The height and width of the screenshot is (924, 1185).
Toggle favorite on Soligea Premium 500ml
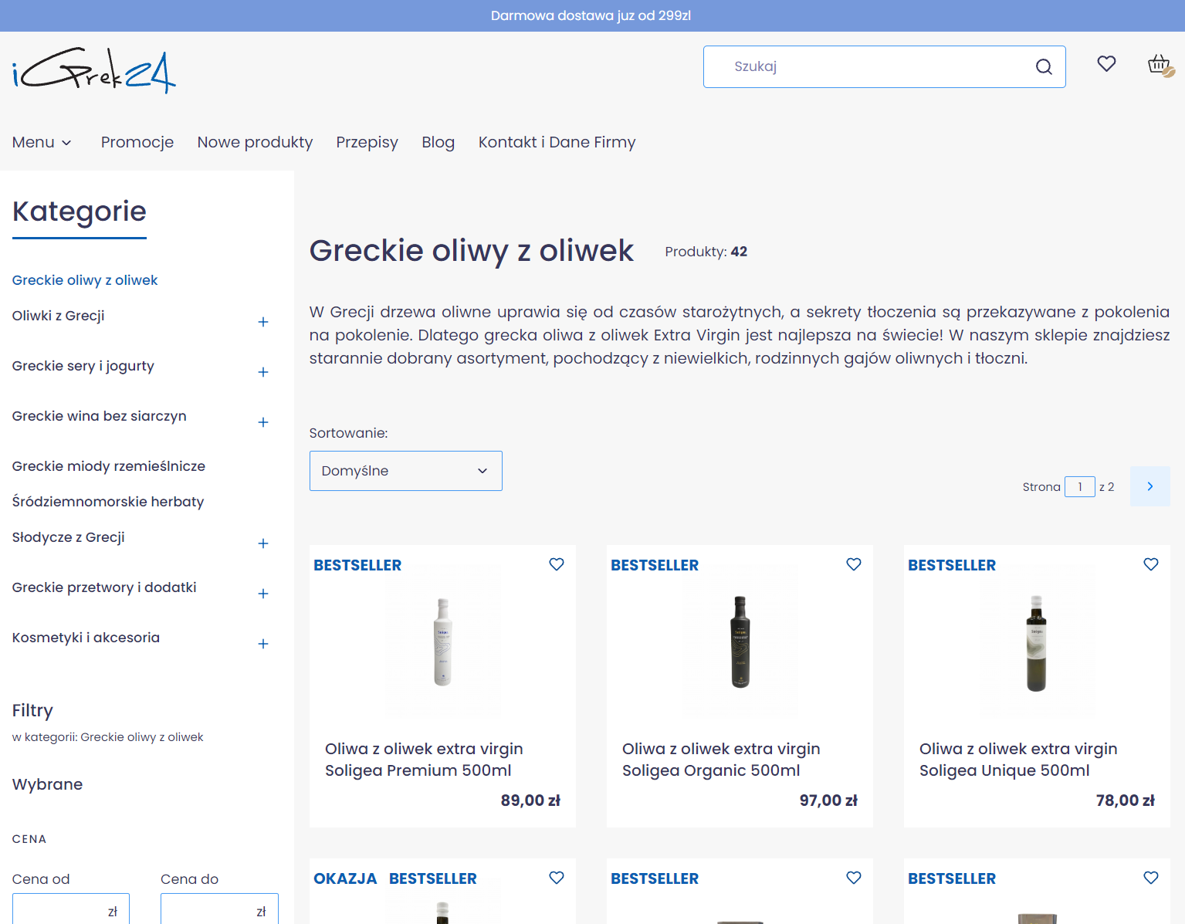pyautogui.click(x=557, y=564)
